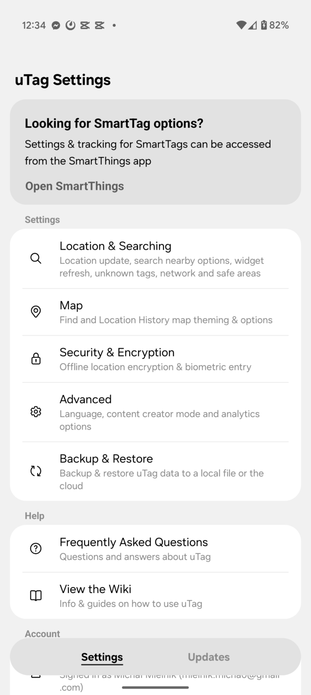The width and height of the screenshot is (311, 695).
Task: Open View the Wiki entry
Action: pos(95,589)
